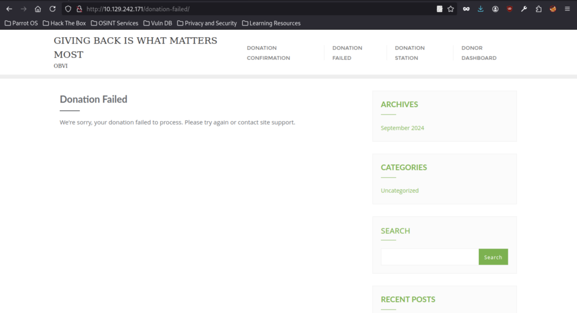577x313 pixels.
Task: Go to the Donor Dashboard menu item
Action: pyautogui.click(x=478, y=53)
